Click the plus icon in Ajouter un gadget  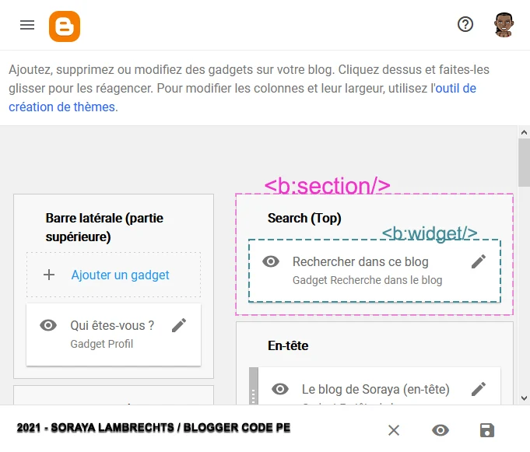pos(49,275)
